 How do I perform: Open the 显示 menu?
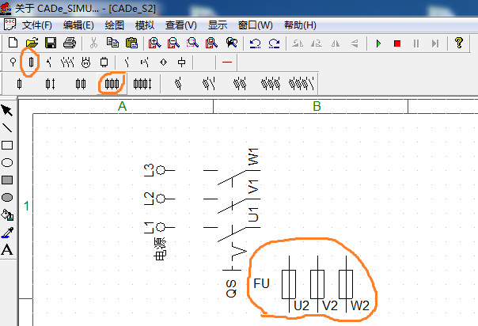coord(218,25)
